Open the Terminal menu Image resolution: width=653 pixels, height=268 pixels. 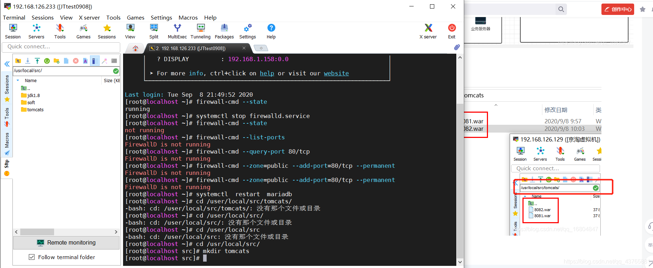pos(14,17)
